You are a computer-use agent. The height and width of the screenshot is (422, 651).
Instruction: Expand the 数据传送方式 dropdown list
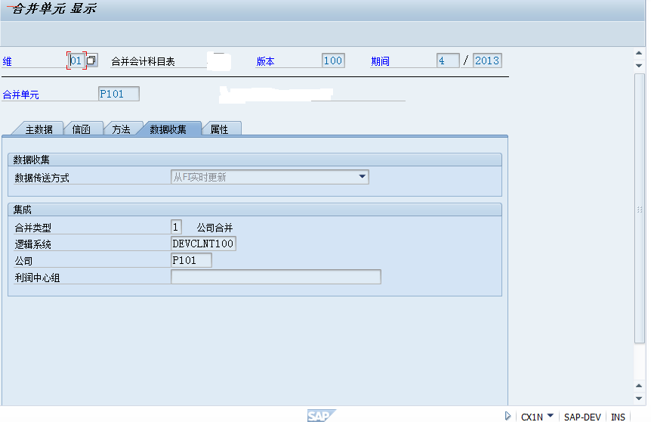click(362, 177)
